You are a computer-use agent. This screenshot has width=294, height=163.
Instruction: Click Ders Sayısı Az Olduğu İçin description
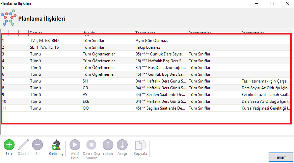click(x=266, y=88)
